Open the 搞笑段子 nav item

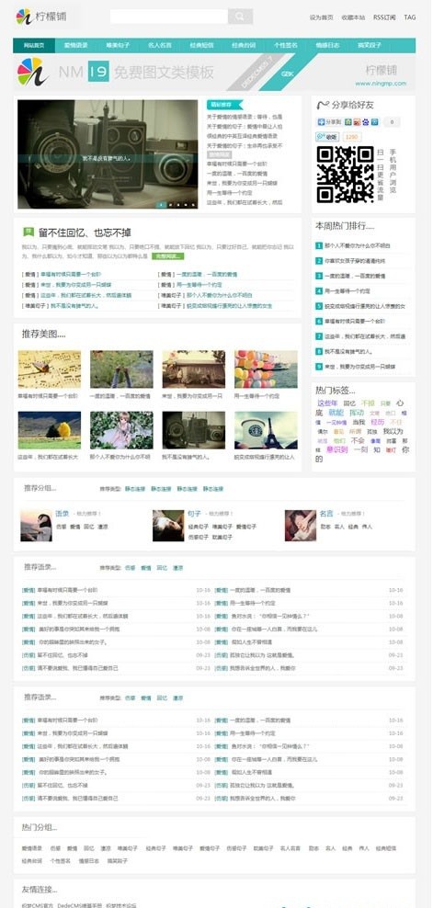370,45
